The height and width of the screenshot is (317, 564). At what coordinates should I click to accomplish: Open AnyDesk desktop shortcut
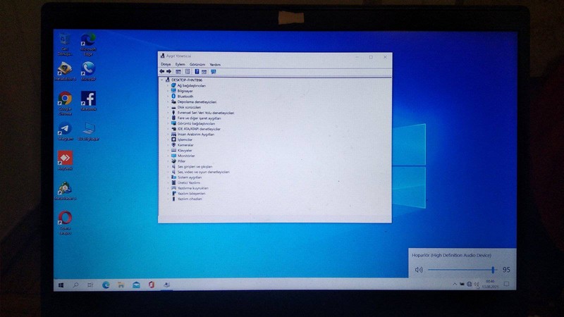click(x=65, y=161)
